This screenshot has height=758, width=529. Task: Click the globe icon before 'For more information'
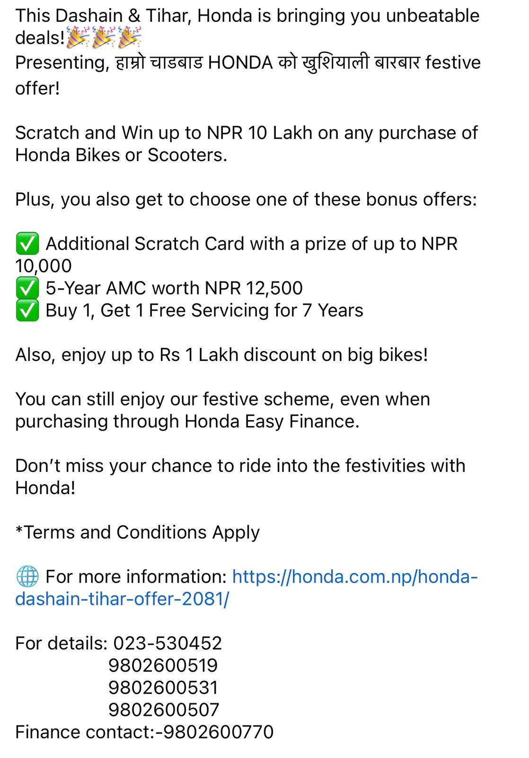pyautogui.click(x=27, y=577)
